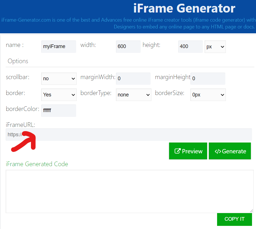Click the height input field
This screenshot has width=256, height=229.
(x=190, y=46)
